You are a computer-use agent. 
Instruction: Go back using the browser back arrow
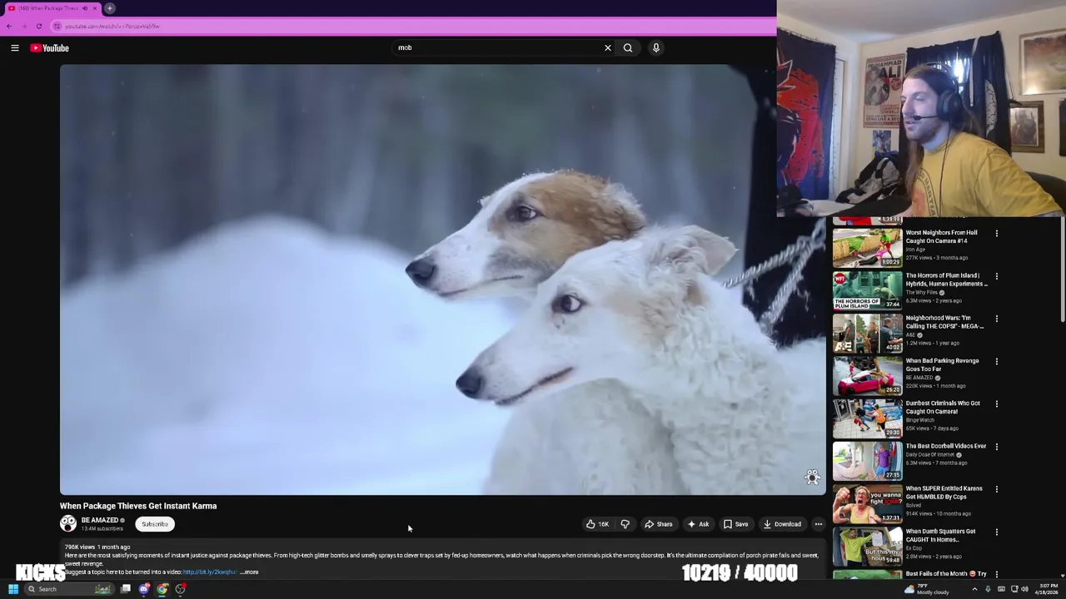[9, 26]
